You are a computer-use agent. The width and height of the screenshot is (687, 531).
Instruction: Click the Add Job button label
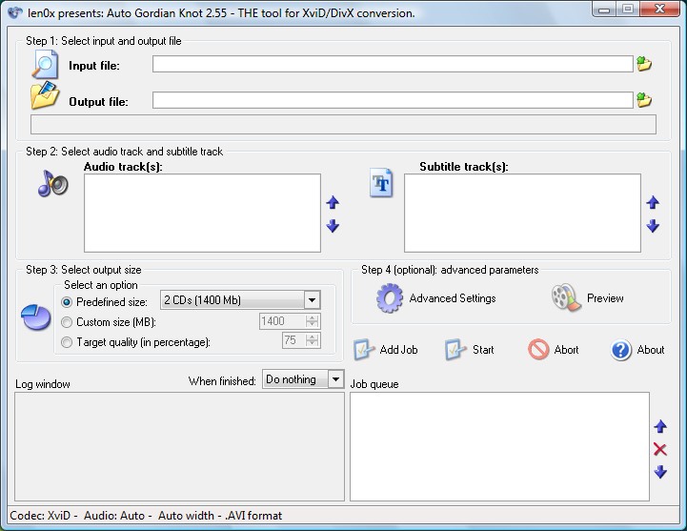[398, 350]
